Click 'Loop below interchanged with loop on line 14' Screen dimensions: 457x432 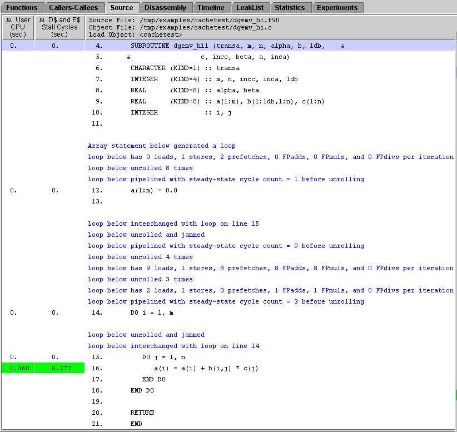[x=173, y=346]
